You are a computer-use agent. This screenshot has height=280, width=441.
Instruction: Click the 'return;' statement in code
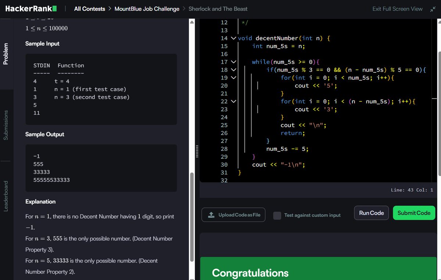[293, 133]
